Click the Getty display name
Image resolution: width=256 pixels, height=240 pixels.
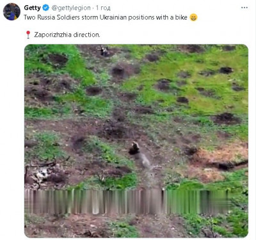32,8
